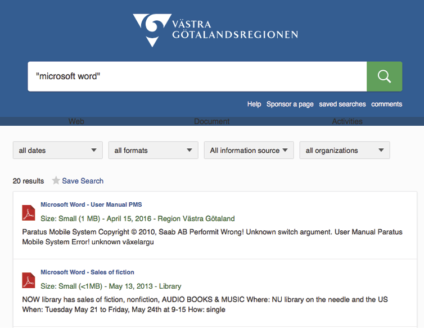Click the green magnifier search button
The width and height of the screenshot is (424, 328).
[384, 76]
